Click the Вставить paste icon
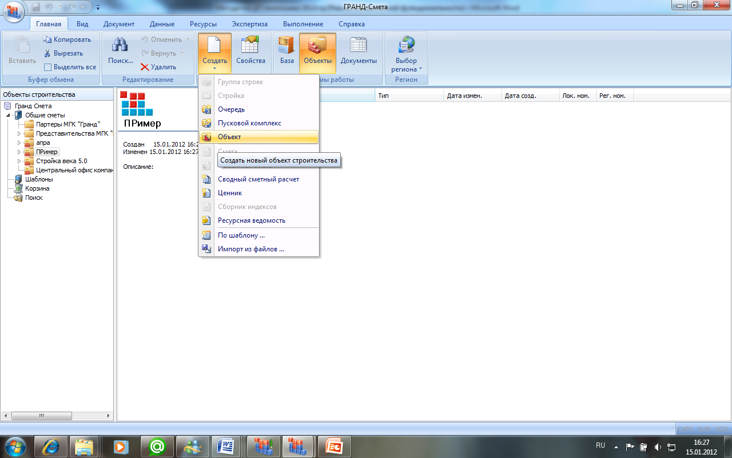Viewport: 732px width, 458px height. 22,45
